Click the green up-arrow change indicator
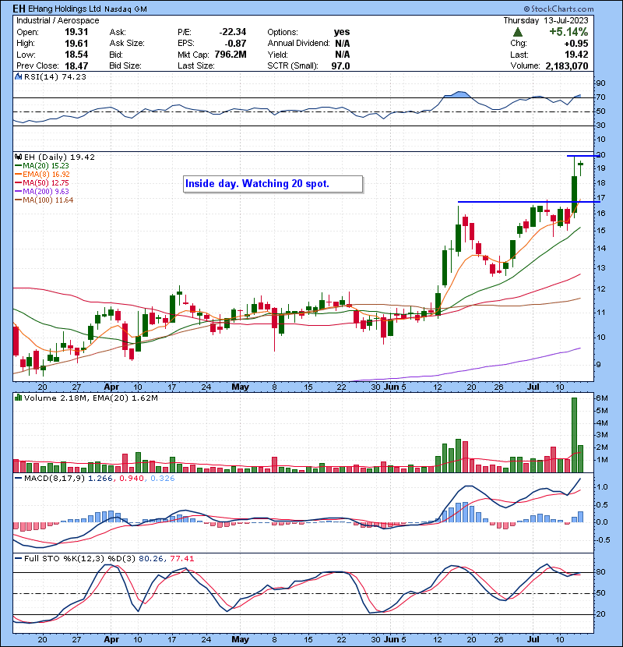 (519, 32)
